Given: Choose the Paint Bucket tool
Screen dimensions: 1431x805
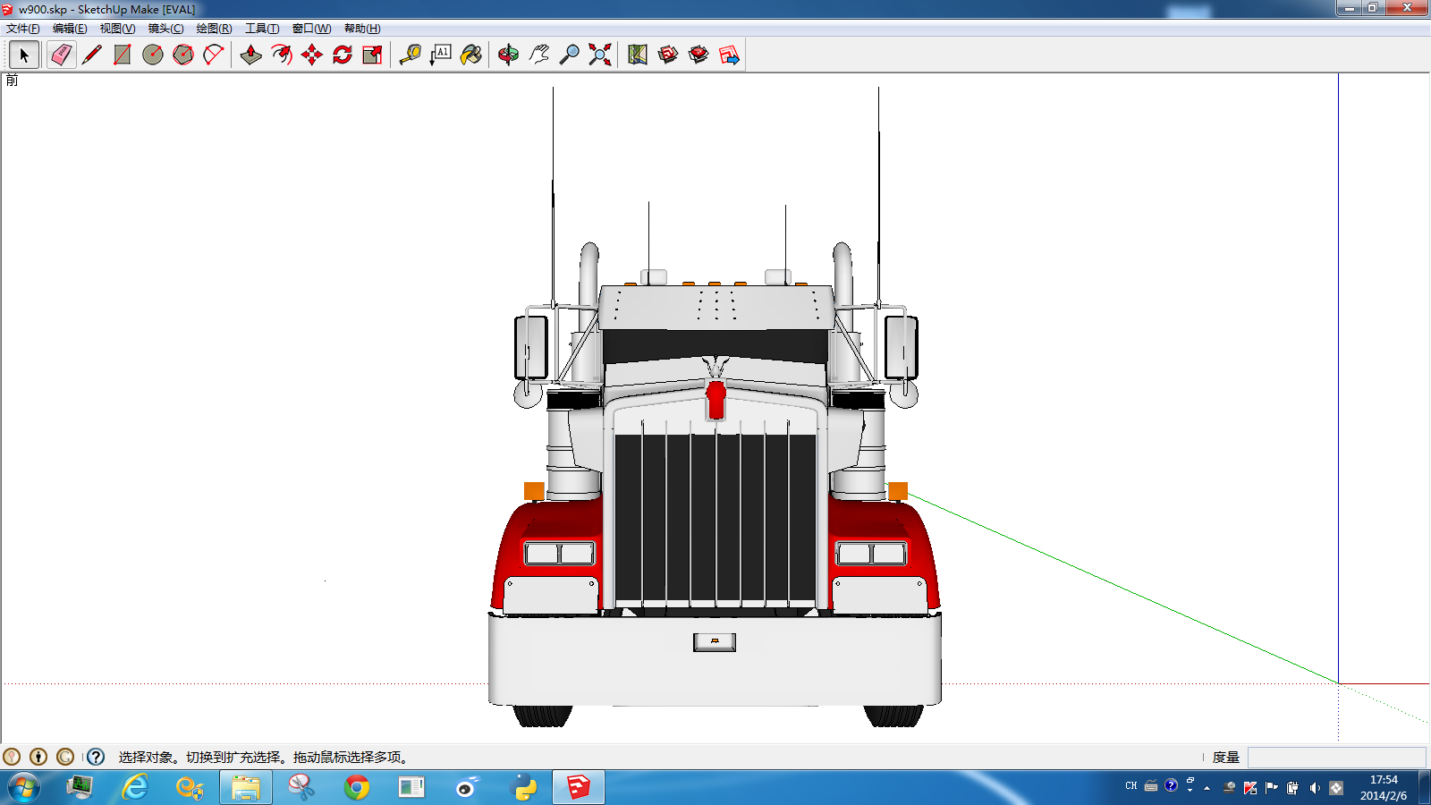Looking at the screenshot, I should (x=471, y=55).
